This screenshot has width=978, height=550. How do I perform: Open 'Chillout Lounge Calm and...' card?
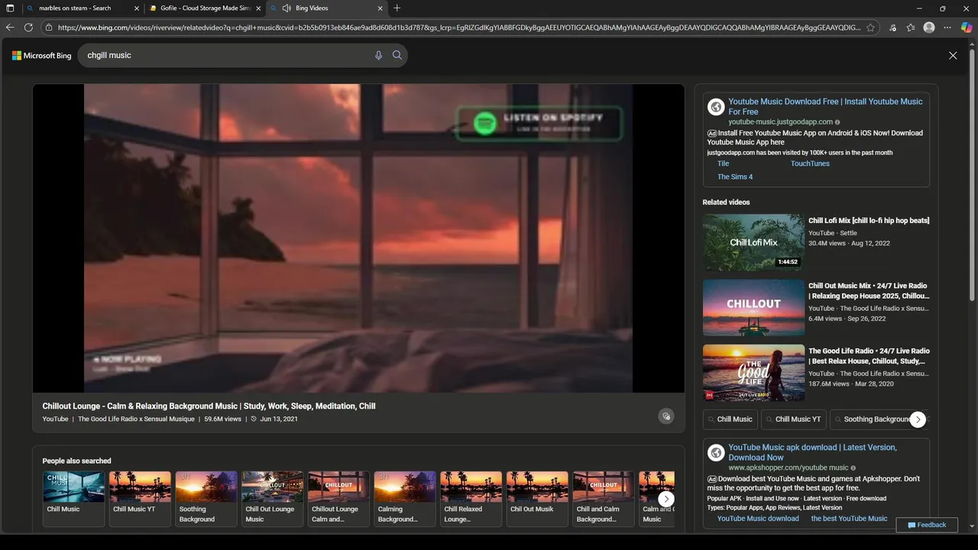tap(338, 499)
